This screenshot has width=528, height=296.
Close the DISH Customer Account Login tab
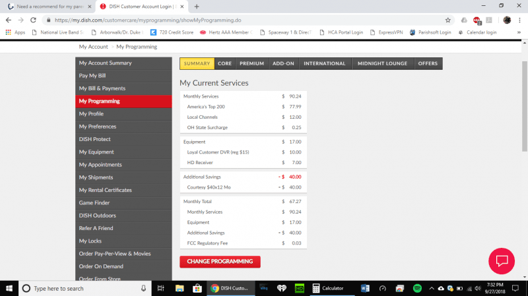[x=182, y=7]
